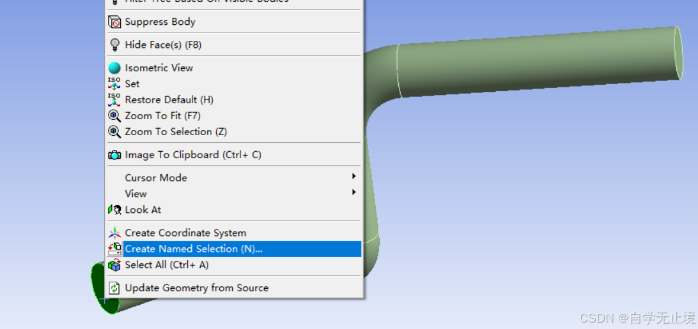Click the Create Named Selection icon
The image size is (698, 329).
114,249
